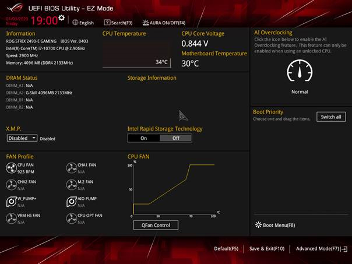Click the ROG STRIX Z490-E GAMING text

pyautogui.click(x=31, y=41)
